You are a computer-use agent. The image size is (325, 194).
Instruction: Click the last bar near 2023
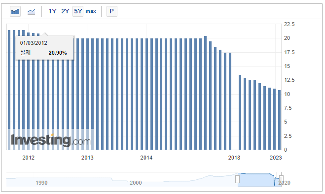pyautogui.click(x=280, y=120)
